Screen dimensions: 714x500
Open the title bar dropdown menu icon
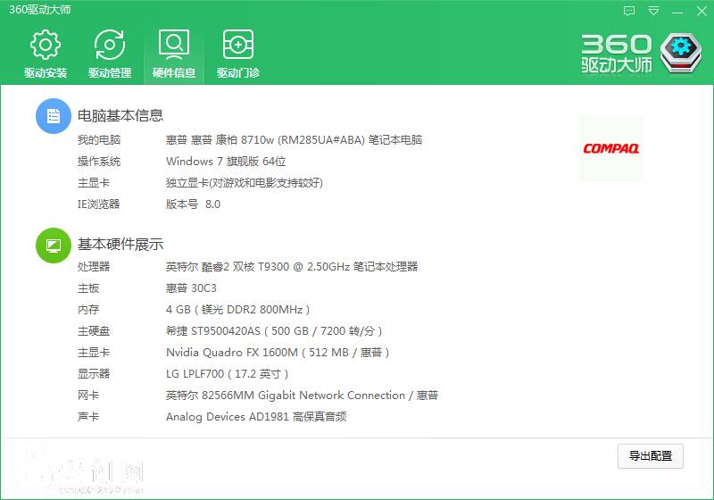coord(653,11)
